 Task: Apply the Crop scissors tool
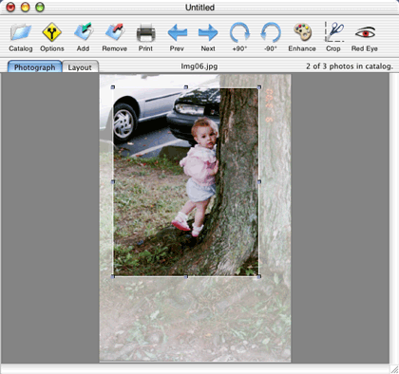(333, 32)
